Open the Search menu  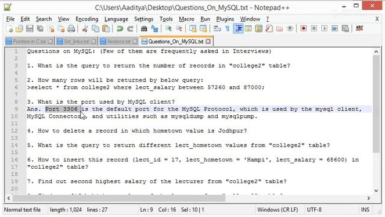(x=44, y=19)
